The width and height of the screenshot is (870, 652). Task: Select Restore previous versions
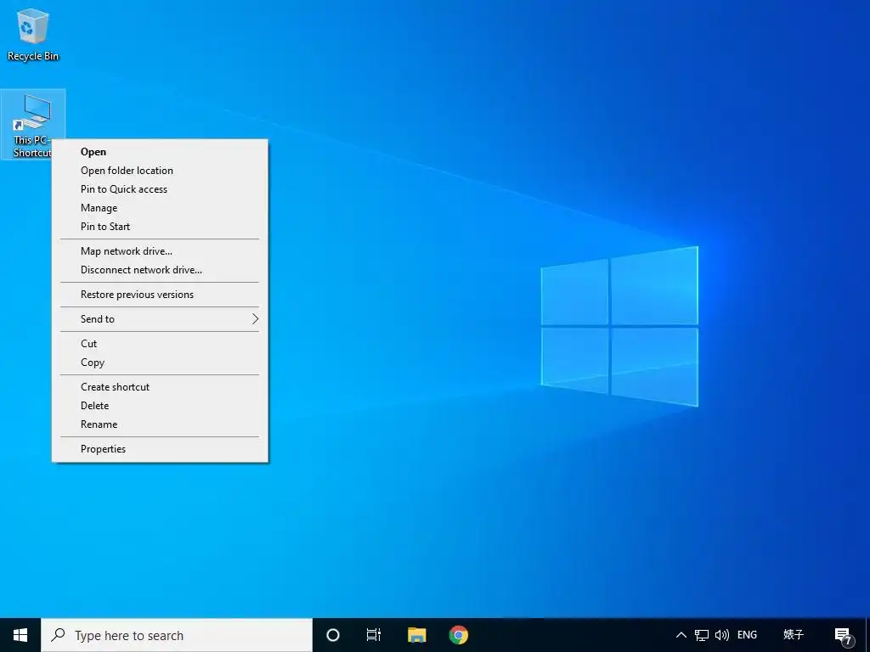tap(160, 295)
